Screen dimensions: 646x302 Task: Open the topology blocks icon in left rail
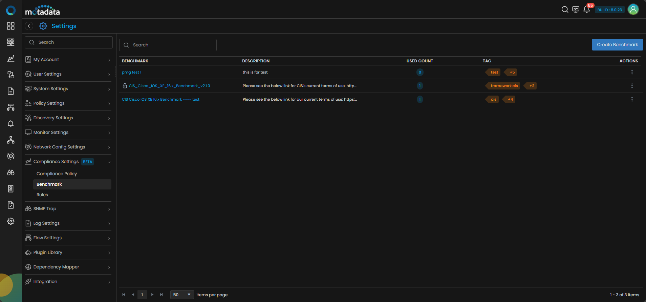pos(11,75)
